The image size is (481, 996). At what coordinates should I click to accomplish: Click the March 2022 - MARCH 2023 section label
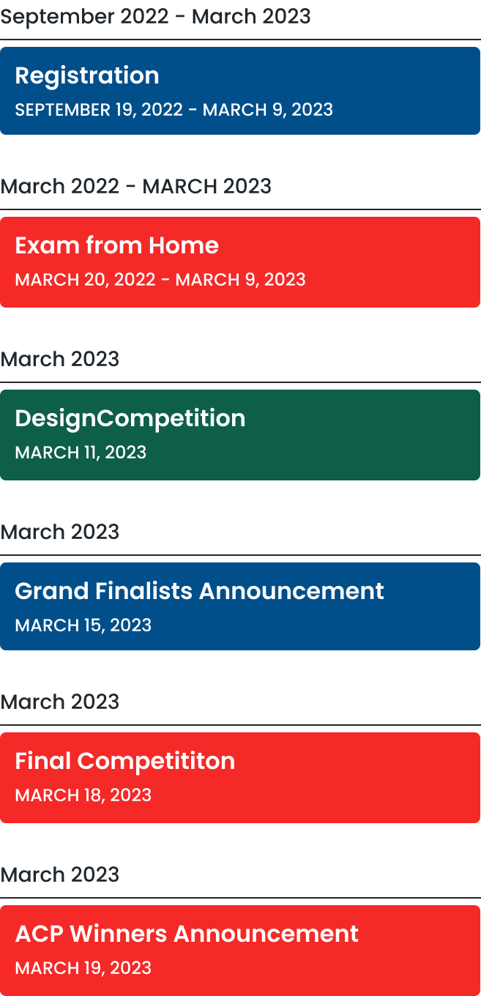(x=135, y=186)
